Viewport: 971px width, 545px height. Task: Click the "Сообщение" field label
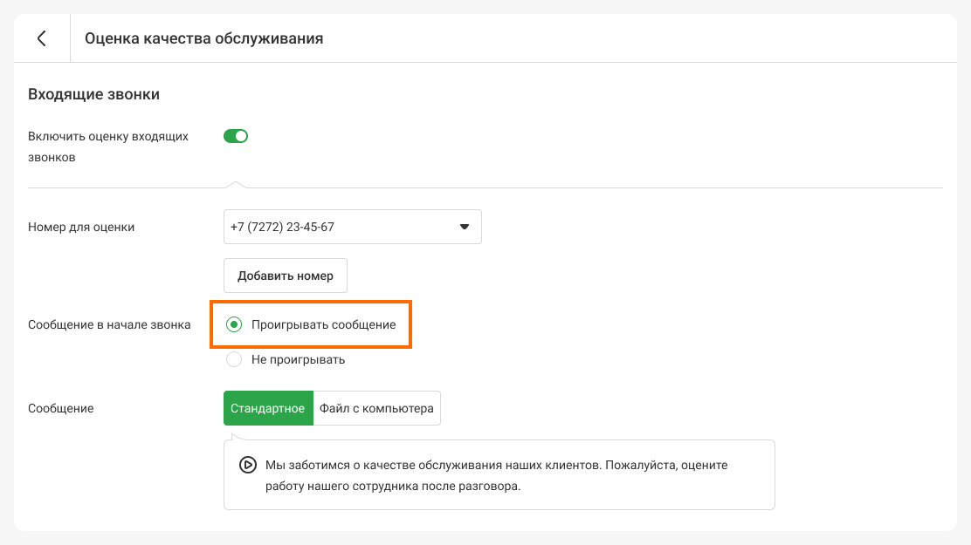point(61,408)
